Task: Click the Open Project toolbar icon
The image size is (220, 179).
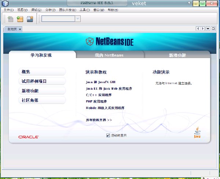Action: tap(30, 19)
